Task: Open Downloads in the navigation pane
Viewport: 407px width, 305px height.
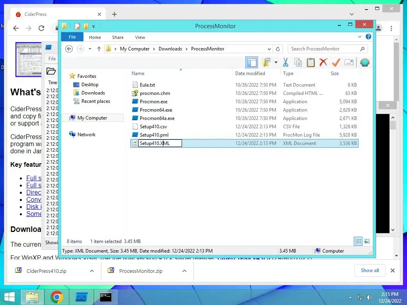Action: click(x=93, y=93)
